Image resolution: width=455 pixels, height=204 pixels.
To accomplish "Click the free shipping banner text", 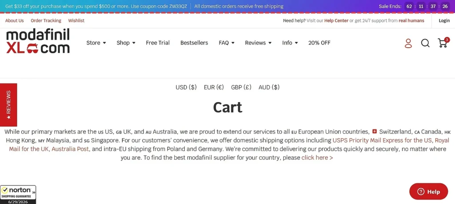I will point(239,6).
